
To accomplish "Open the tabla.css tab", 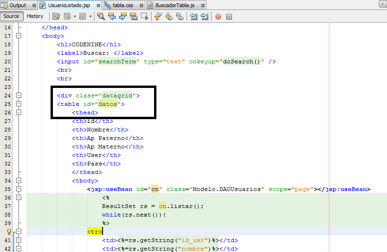I will 123,5.
